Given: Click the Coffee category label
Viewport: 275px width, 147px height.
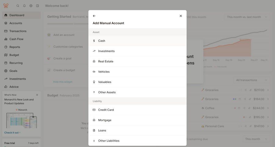Looking at the screenshot, I should 210,108.
